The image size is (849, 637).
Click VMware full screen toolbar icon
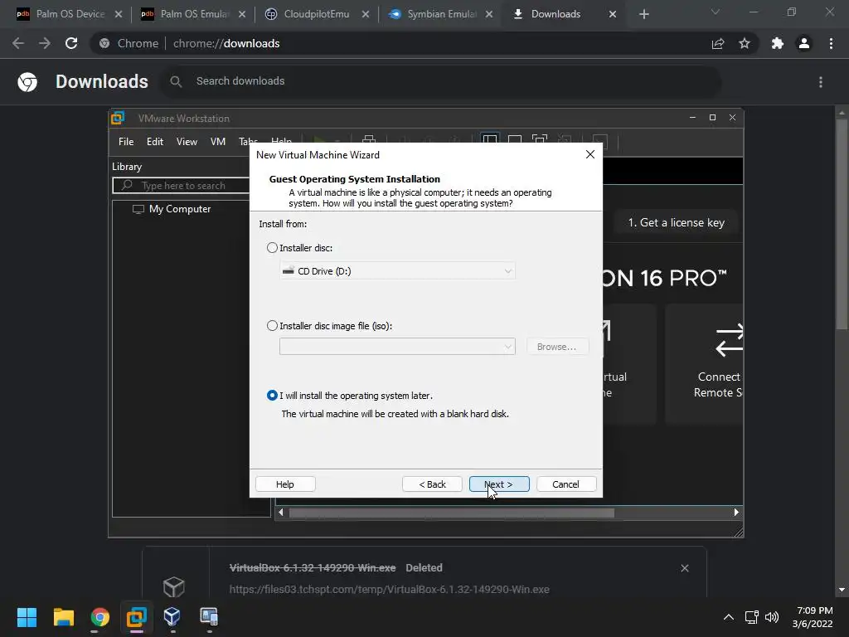pyautogui.click(x=540, y=140)
